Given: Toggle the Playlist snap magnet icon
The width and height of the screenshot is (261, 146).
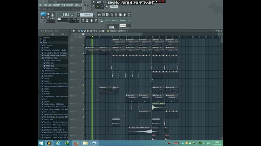Looking at the screenshot, I should [x=74, y=31].
